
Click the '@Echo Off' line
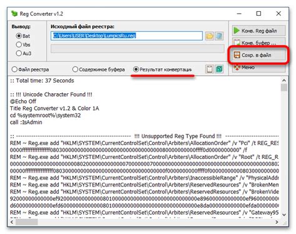pos(23,101)
